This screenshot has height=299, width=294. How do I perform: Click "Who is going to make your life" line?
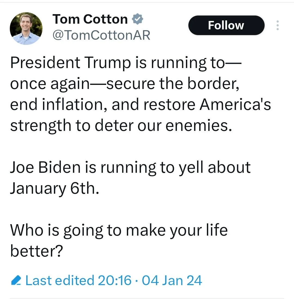click(x=119, y=230)
